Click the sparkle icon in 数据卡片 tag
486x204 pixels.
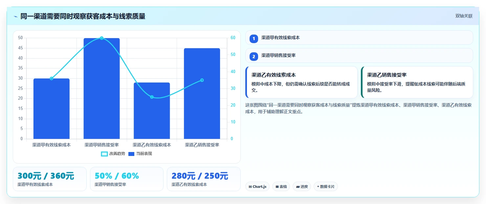click(318, 187)
